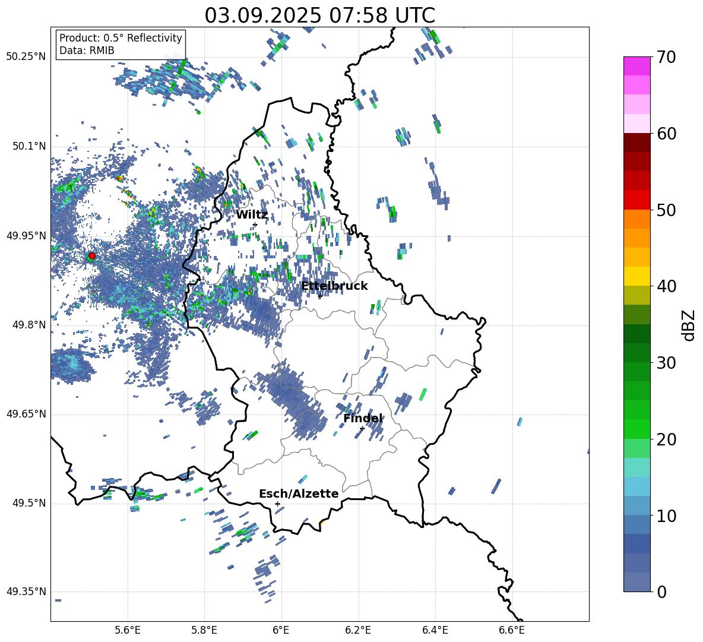703x642 pixels.
Task: Click the latitude label 49.35°N
Action: [x=26, y=592]
